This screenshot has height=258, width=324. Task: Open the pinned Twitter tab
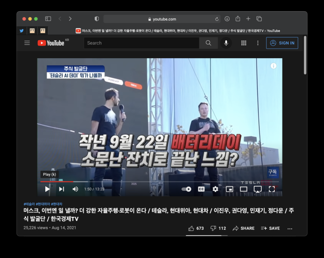pos(22,31)
